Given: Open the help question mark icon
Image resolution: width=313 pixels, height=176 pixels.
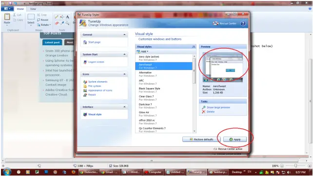Looking at the screenshot, I should click(x=243, y=23).
